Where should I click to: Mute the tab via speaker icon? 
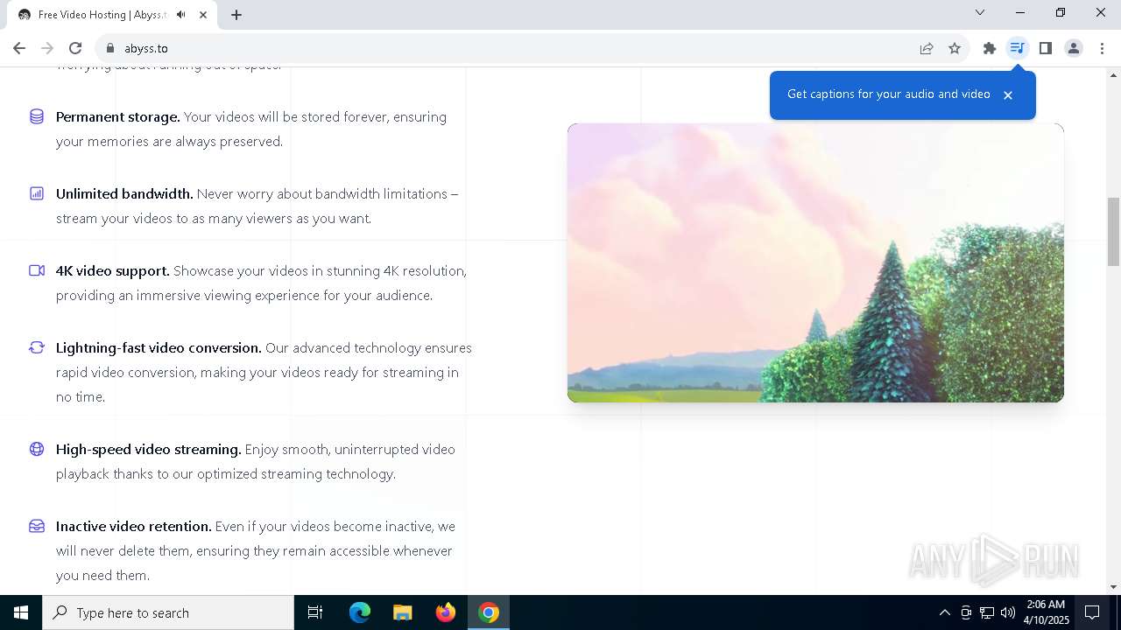[181, 15]
